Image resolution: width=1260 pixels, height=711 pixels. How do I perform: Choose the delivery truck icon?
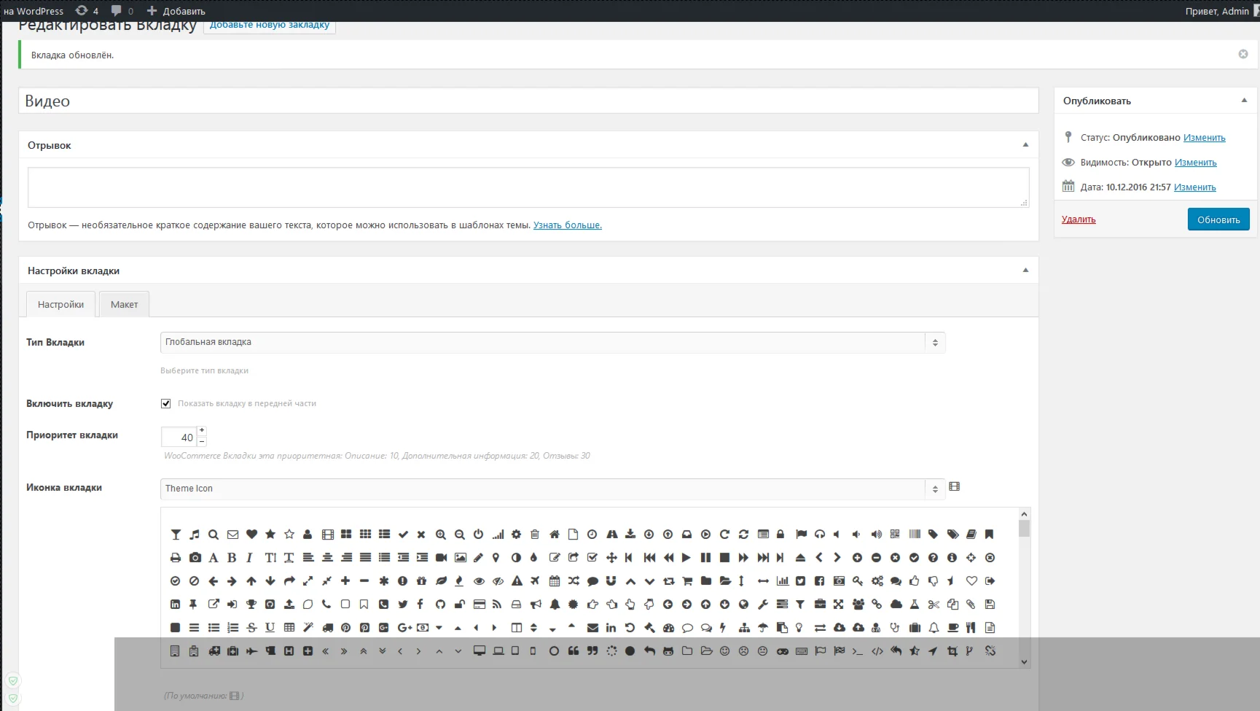pos(327,628)
